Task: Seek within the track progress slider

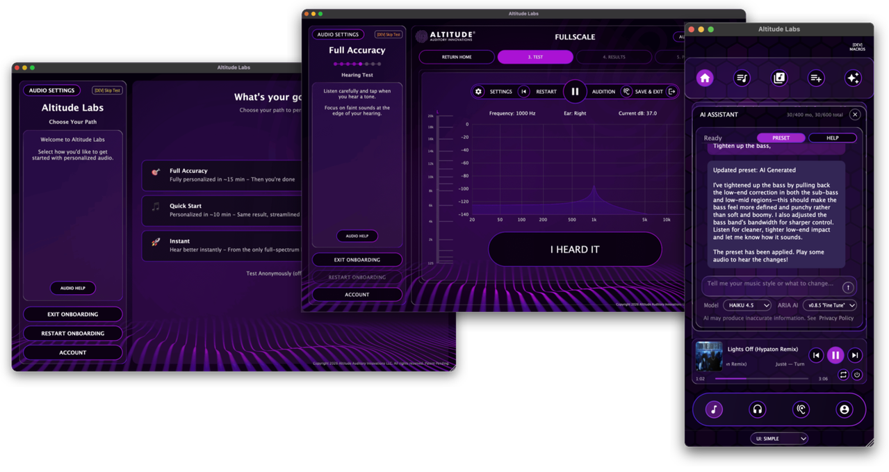Action: 762,379
